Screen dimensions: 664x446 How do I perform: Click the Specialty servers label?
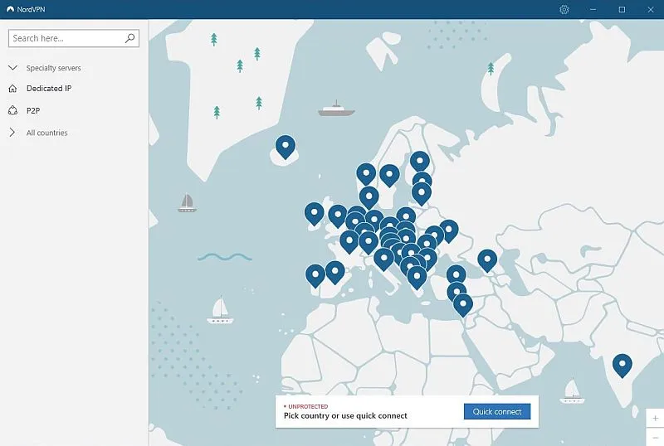[x=53, y=68]
